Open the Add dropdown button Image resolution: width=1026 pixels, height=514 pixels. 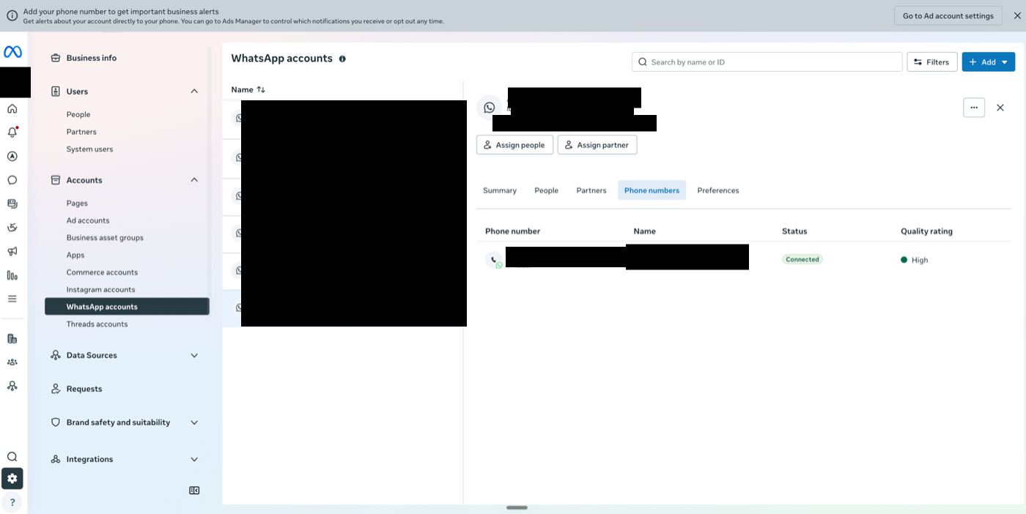[x=989, y=62]
